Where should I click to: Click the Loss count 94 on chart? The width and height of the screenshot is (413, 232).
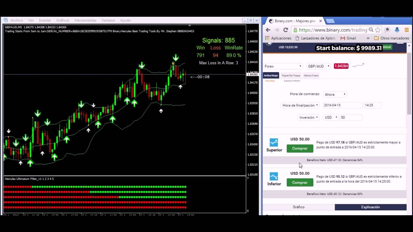pyautogui.click(x=216, y=55)
